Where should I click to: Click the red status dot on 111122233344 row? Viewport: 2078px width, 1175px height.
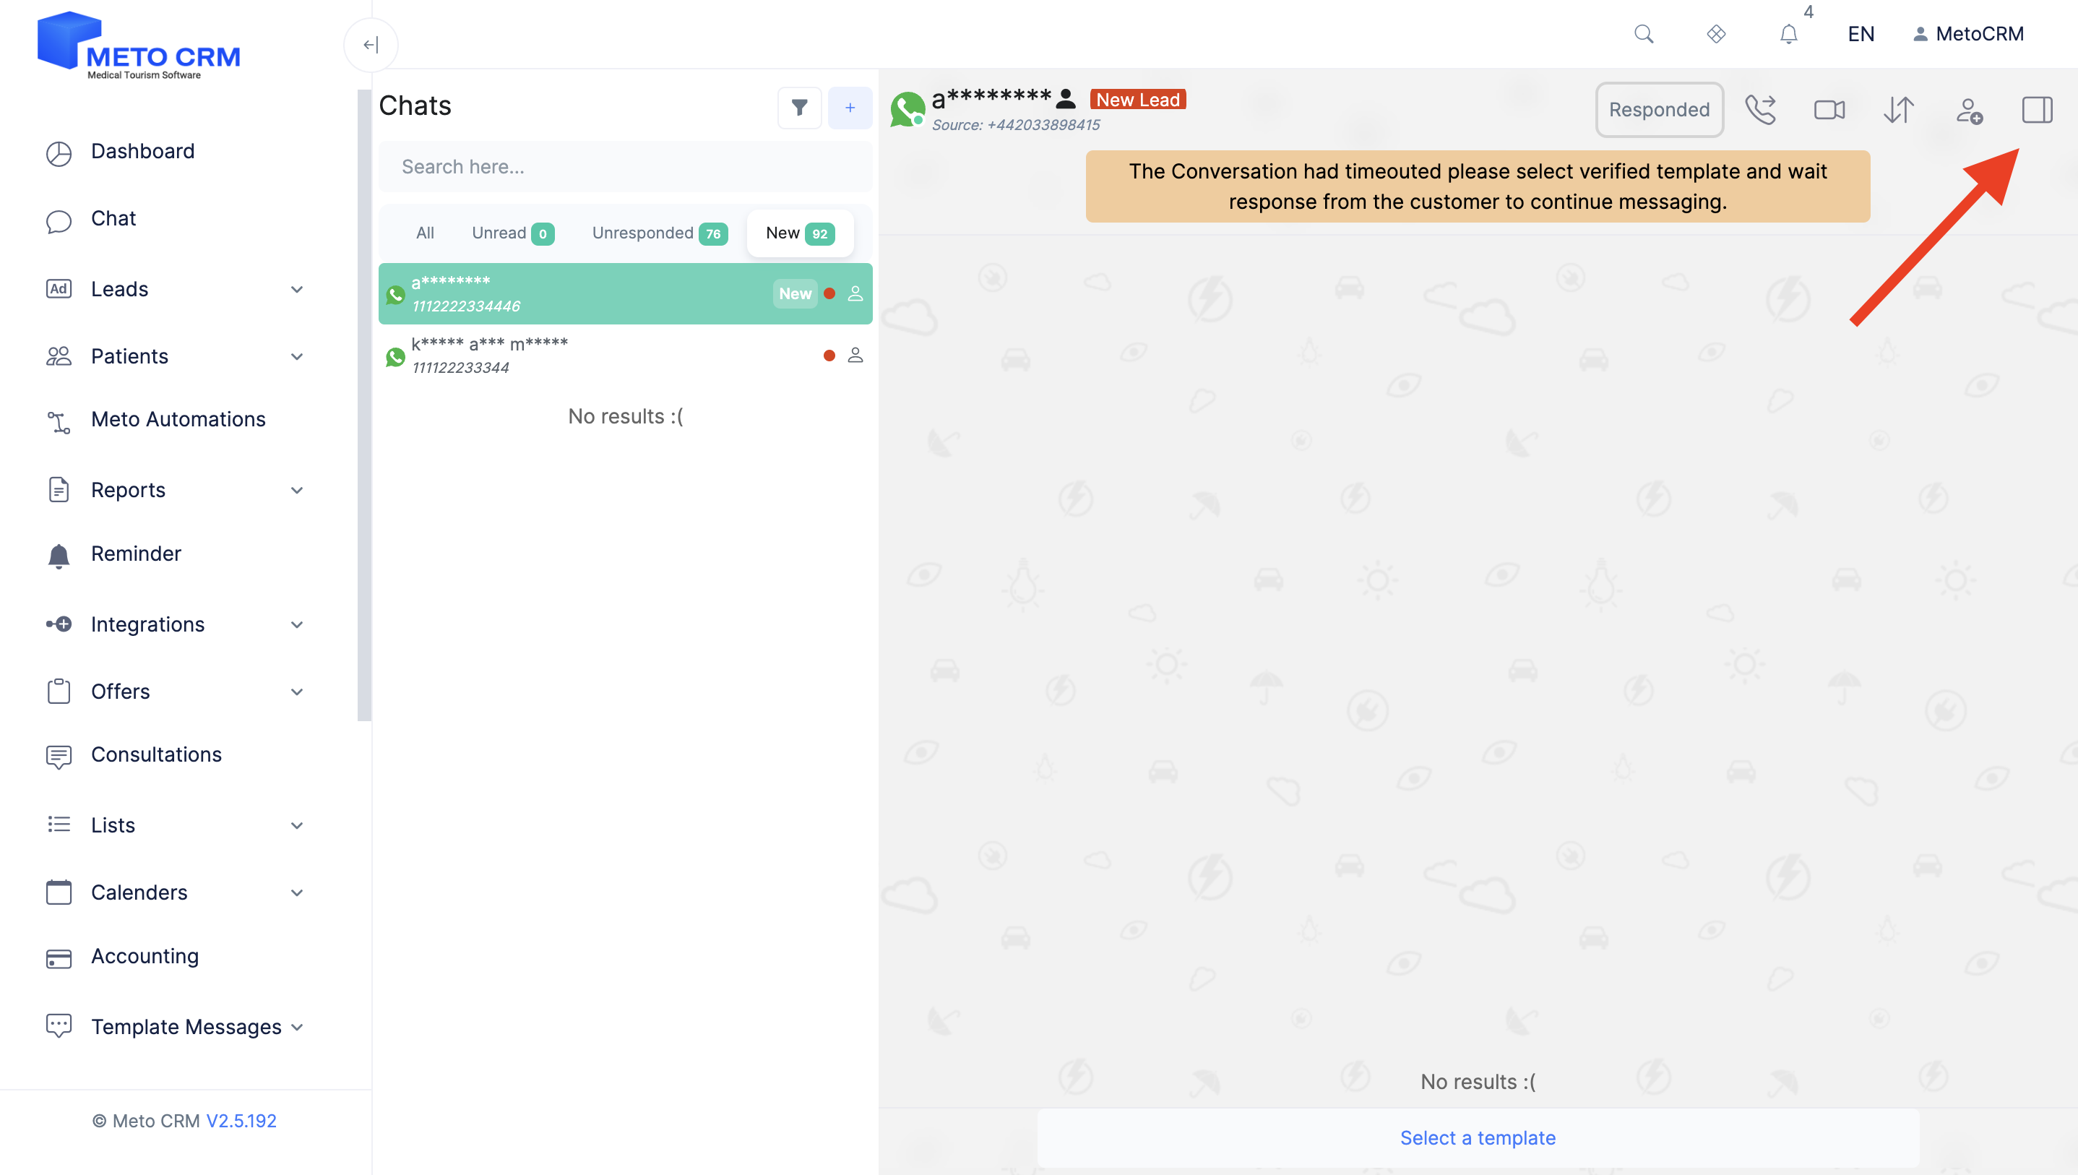pos(829,355)
